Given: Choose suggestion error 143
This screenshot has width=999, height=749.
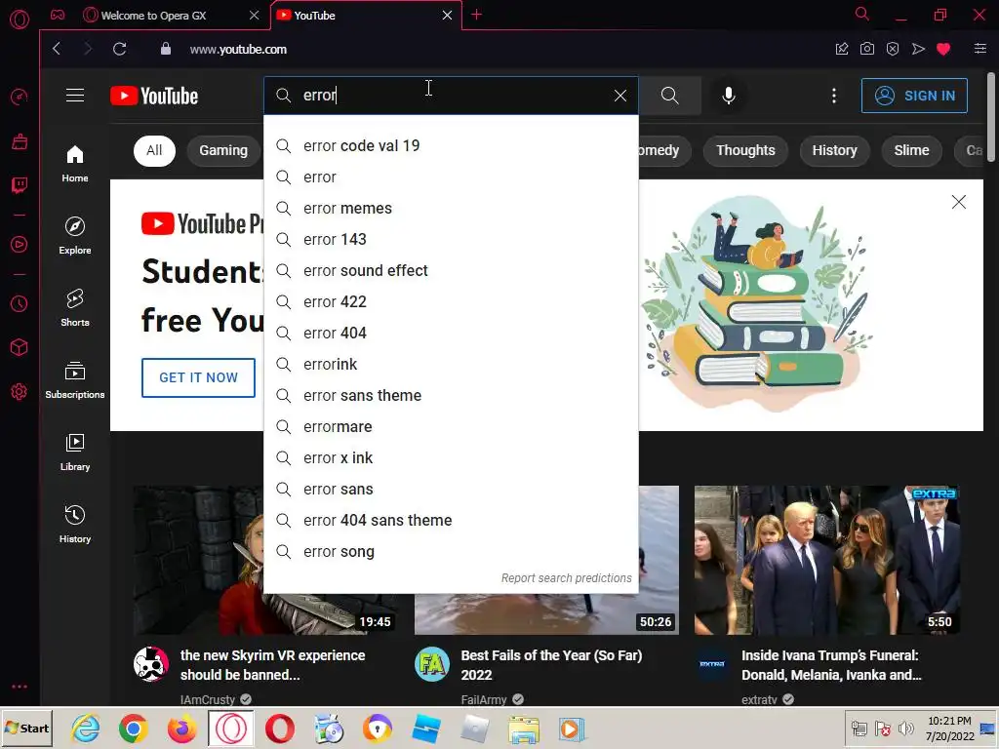Looking at the screenshot, I should pos(451,240).
